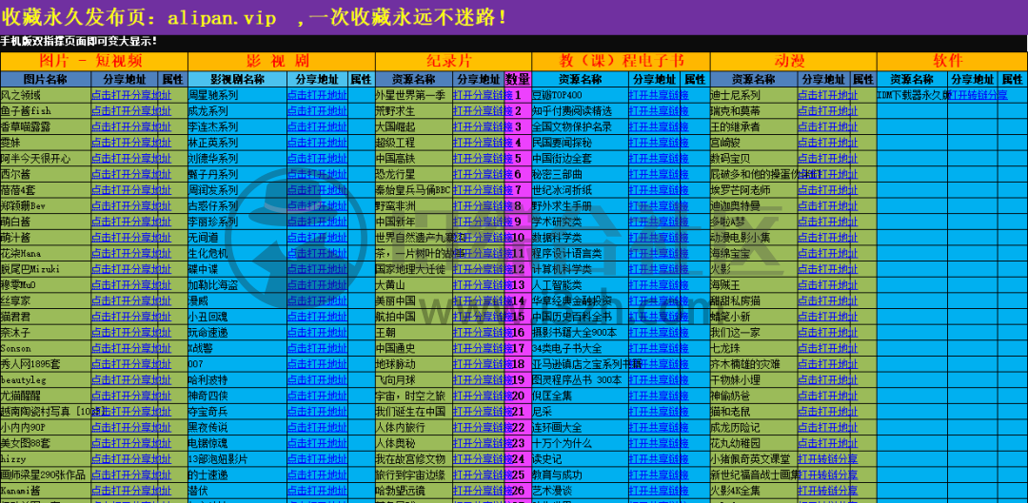Open the share link for beautyleg
The image size is (1028, 503).
[131, 379]
